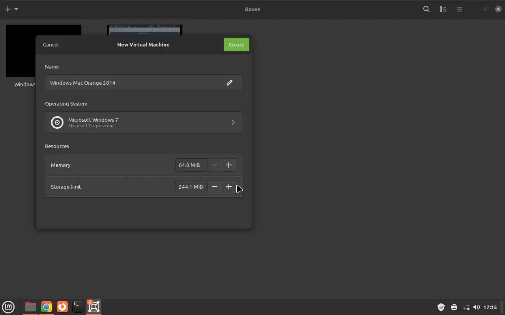
Task: Select the second box thumbnail behind dialog
Action: point(145,30)
